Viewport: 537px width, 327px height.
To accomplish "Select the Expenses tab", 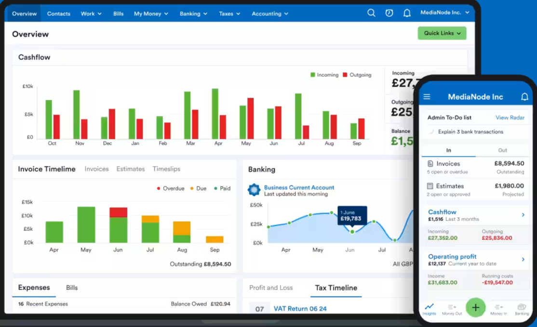I will 34,288.
